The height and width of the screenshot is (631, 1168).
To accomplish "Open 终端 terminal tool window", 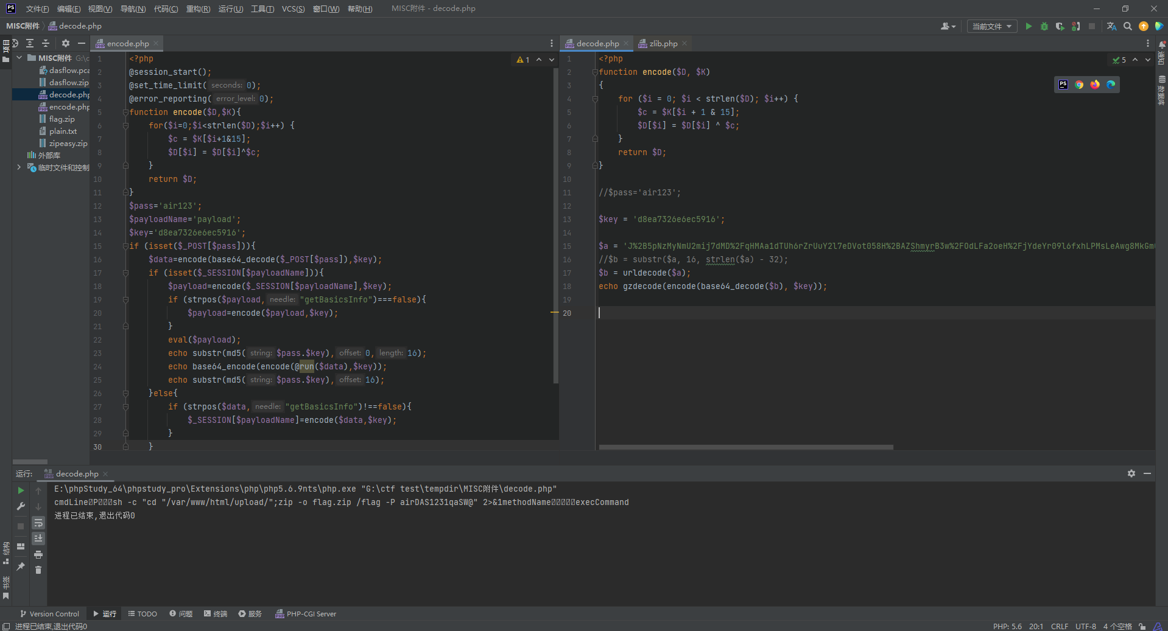I will 216,614.
